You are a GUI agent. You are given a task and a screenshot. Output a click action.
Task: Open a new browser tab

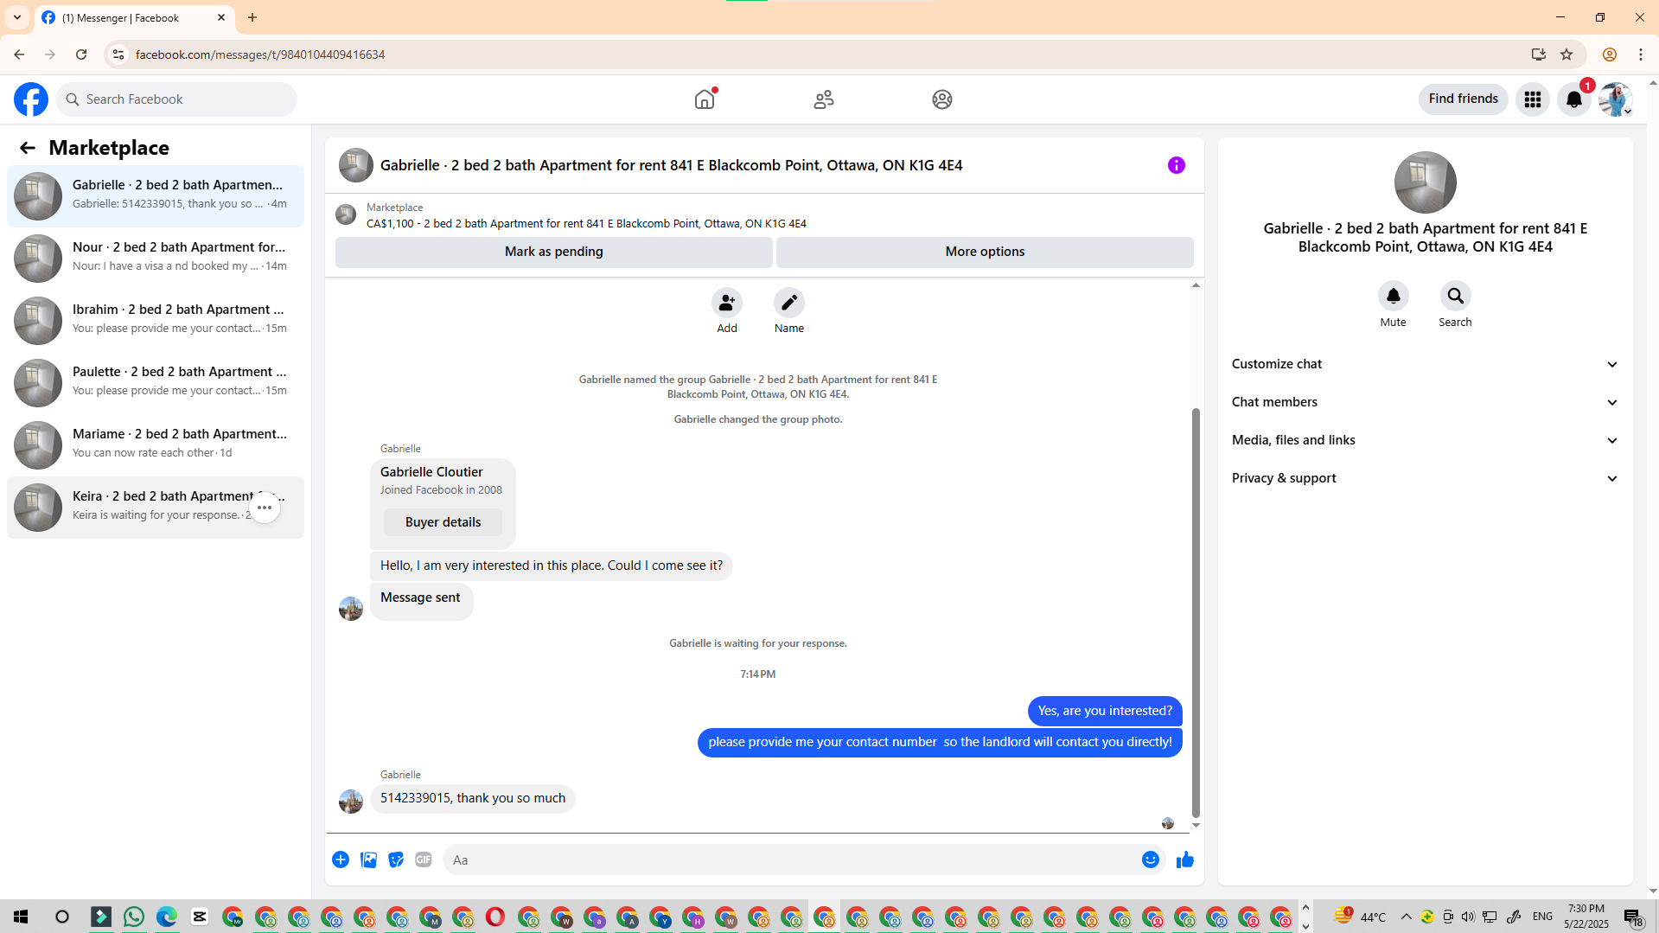[252, 17]
